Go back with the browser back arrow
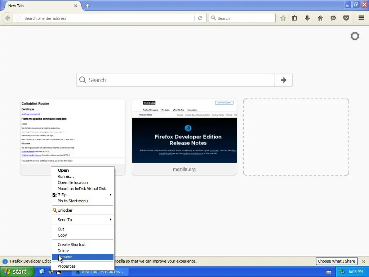 tap(8, 18)
